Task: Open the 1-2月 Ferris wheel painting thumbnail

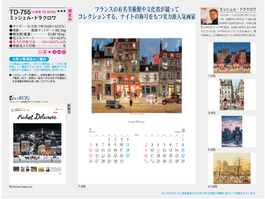Action: pyautogui.click(x=232, y=58)
